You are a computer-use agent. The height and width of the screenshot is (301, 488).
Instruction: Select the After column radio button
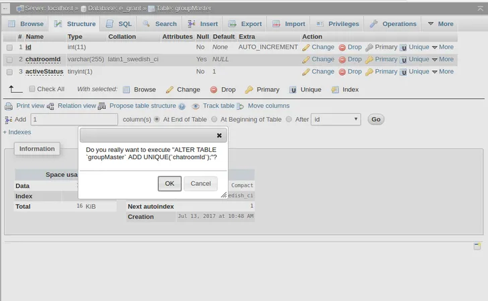coord(289,119)
